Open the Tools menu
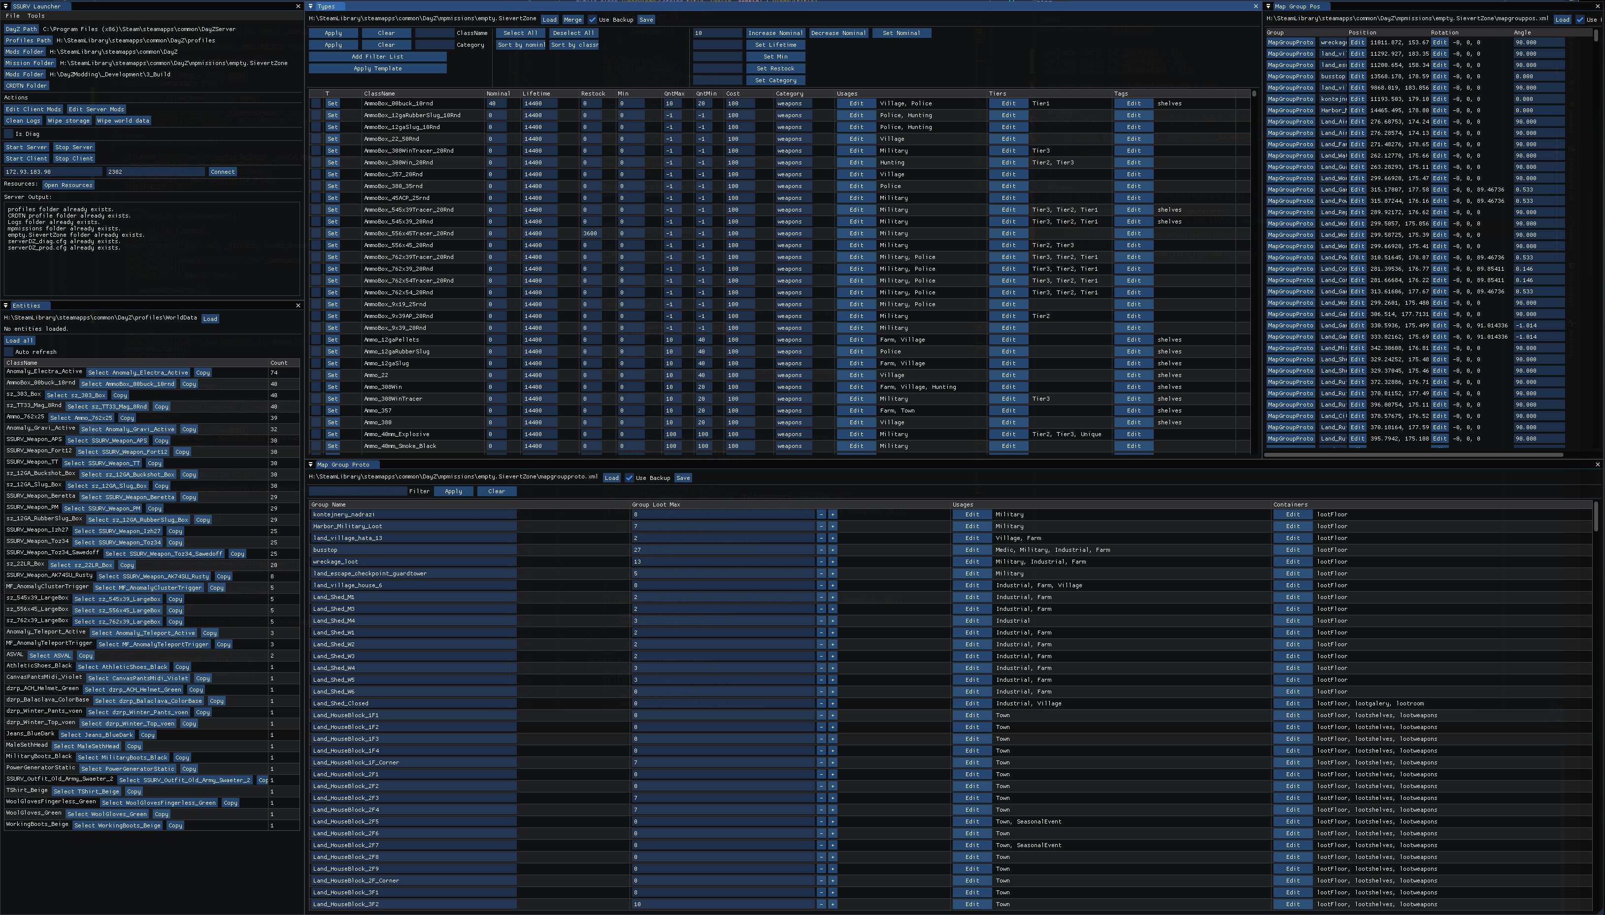Image resolution: width=1605 pixels, height=915 pixels. coord(36,16)
